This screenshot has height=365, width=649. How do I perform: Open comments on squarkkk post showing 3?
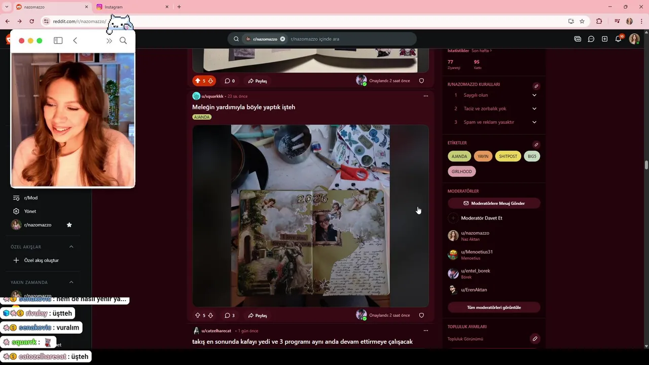tap(230, 315)
